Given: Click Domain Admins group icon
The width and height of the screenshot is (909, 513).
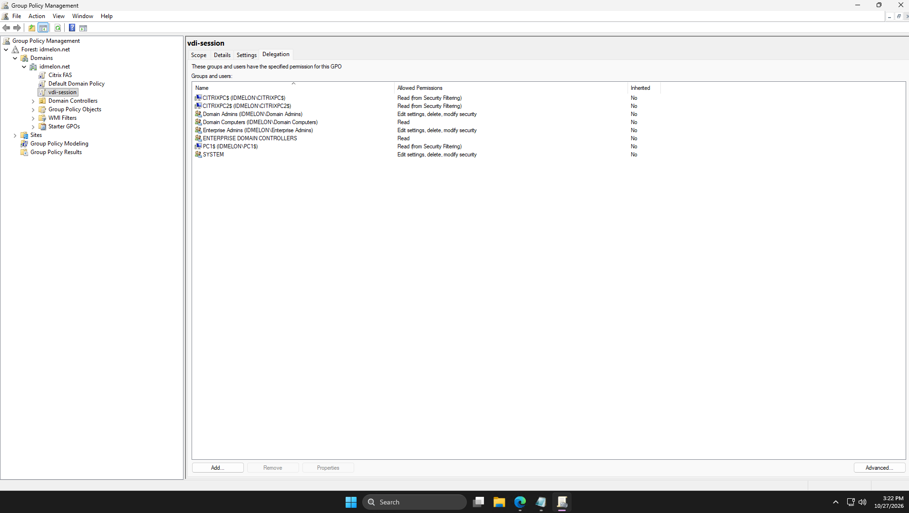Looking at the screenshot, I should click(x=198, y=114).
